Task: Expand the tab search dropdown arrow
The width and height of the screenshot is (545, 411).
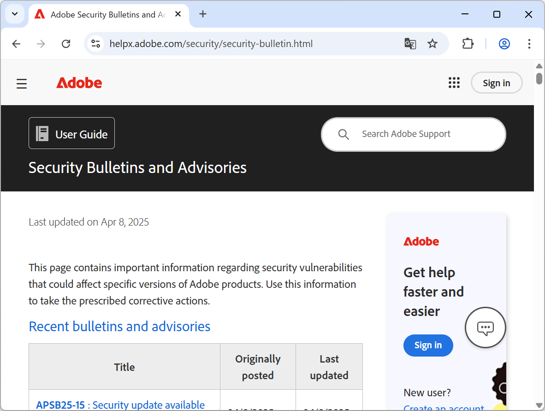Action: coord(15,14)
